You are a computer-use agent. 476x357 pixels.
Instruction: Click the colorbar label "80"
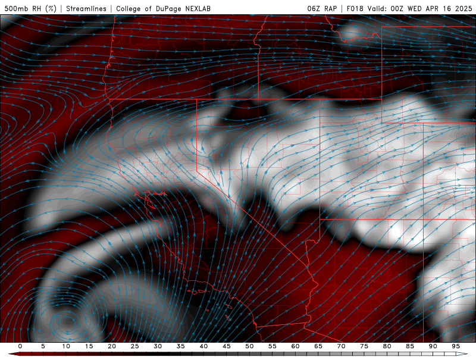(387, 346)
